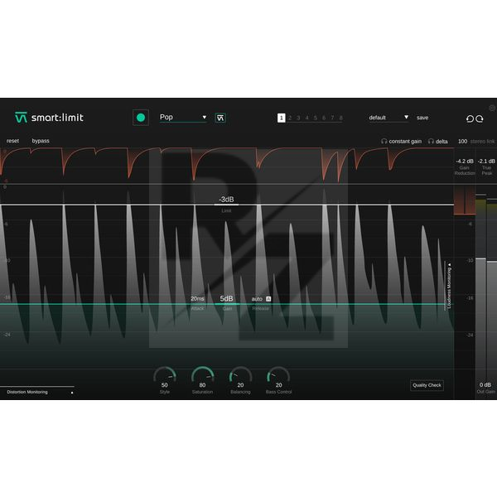
Task: Click the output level meter
Action: pyautogui.click(x=486, y=287)
